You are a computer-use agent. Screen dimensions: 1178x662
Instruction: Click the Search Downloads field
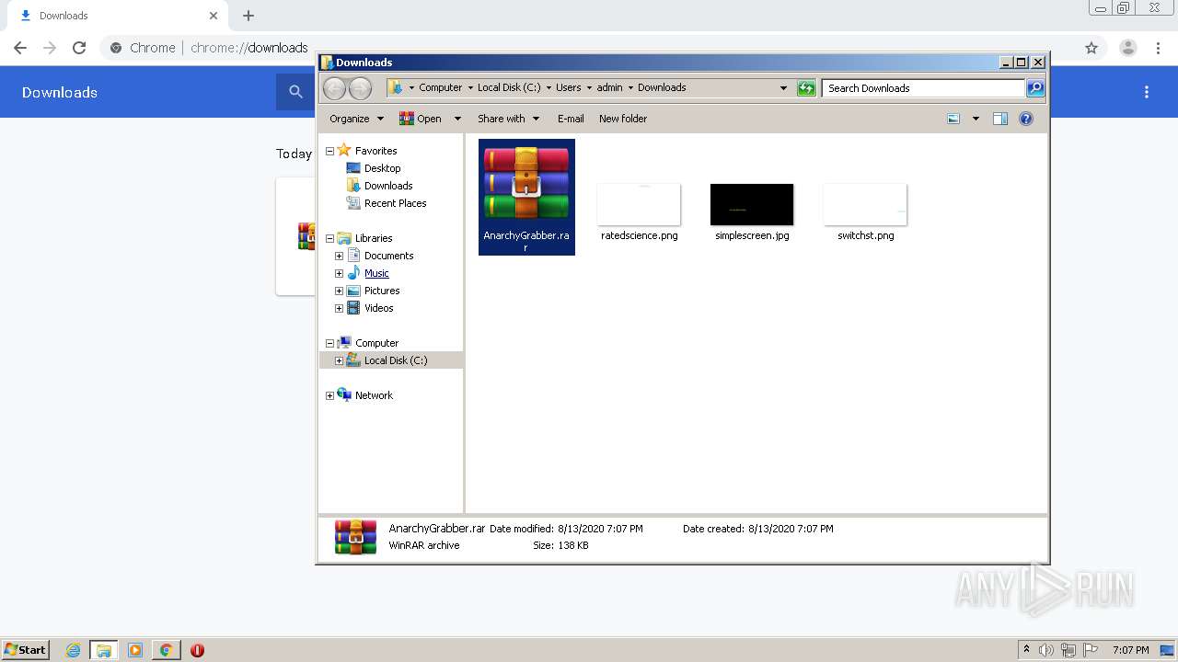(923, 88)
